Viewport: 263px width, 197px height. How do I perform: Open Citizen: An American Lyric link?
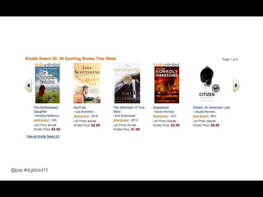211,108
